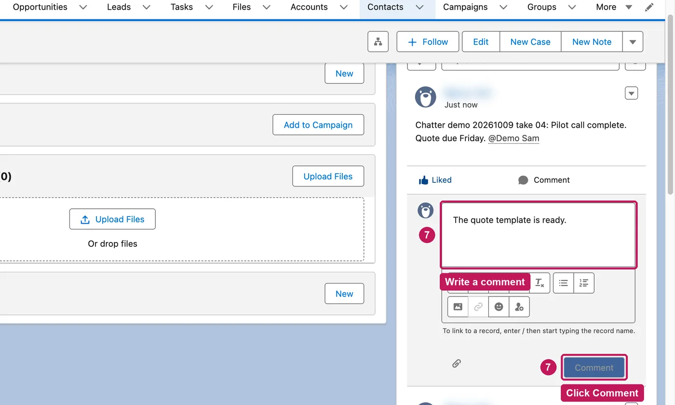
Task: Click the clear formatting icon
Action: click(540, 283)
